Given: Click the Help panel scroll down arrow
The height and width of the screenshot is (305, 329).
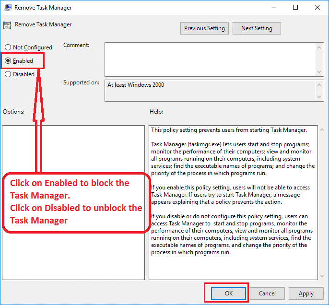Looking at the screenshot, I should click(x=322, y=276).
